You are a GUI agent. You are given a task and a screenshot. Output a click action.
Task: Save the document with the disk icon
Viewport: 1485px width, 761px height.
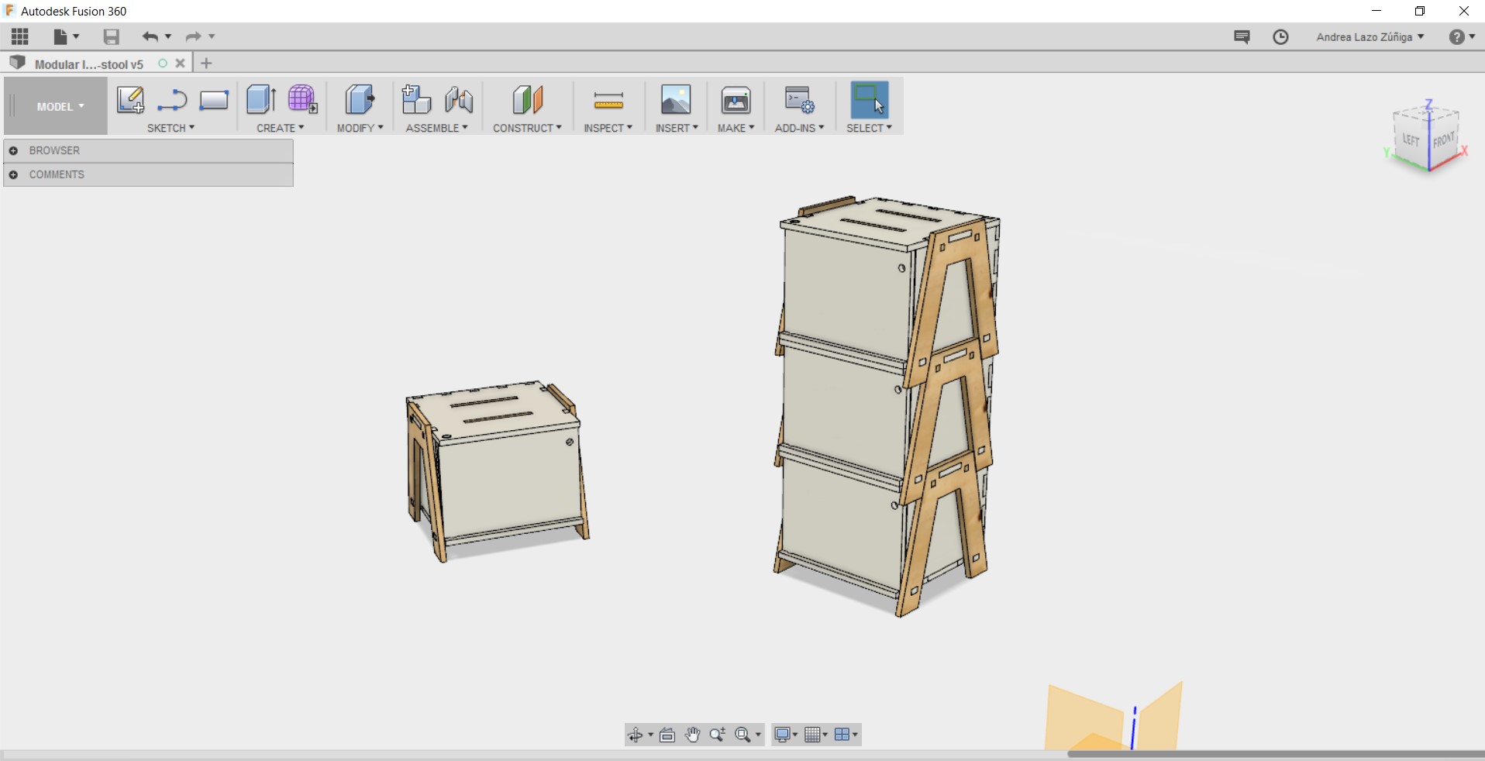coord(112,36)
